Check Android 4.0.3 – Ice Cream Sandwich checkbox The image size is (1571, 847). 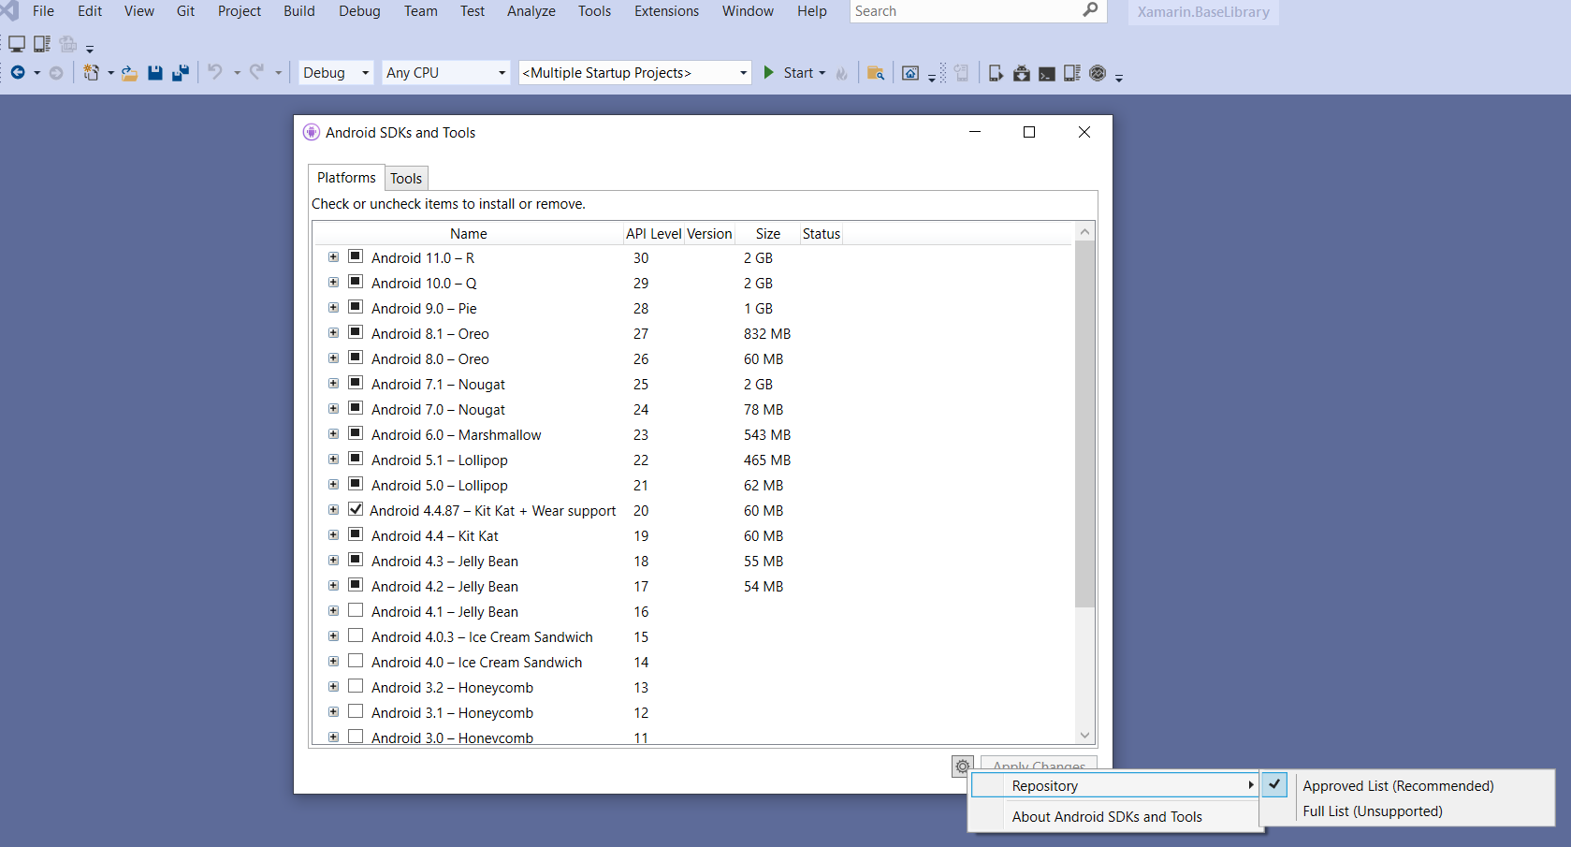point(356,635)
